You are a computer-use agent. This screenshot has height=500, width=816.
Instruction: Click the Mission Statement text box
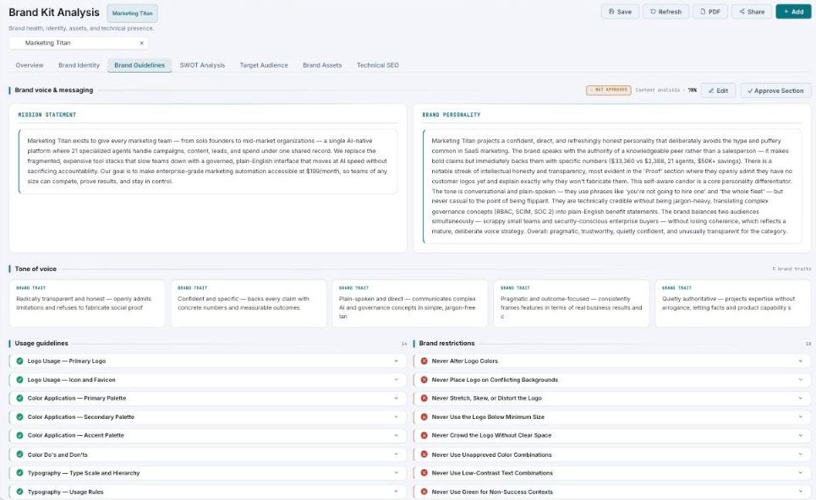coord(208,161)
